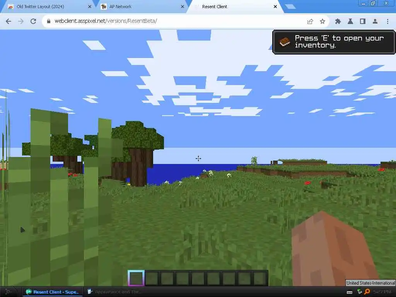
Task: Switch to the Old Twitter Layout (2024) tab
Action: (x=48, y=7)
